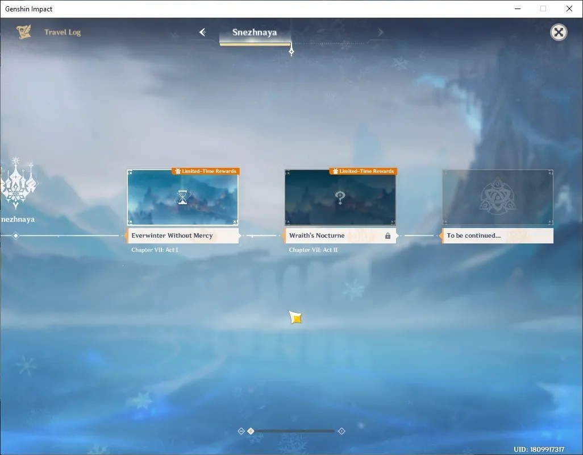Image resolution: width=583 pixels, height=455 pixels.
Task: Click the hourglass icon on Act I
Action: pyautogui.click(x=182, y=197)
